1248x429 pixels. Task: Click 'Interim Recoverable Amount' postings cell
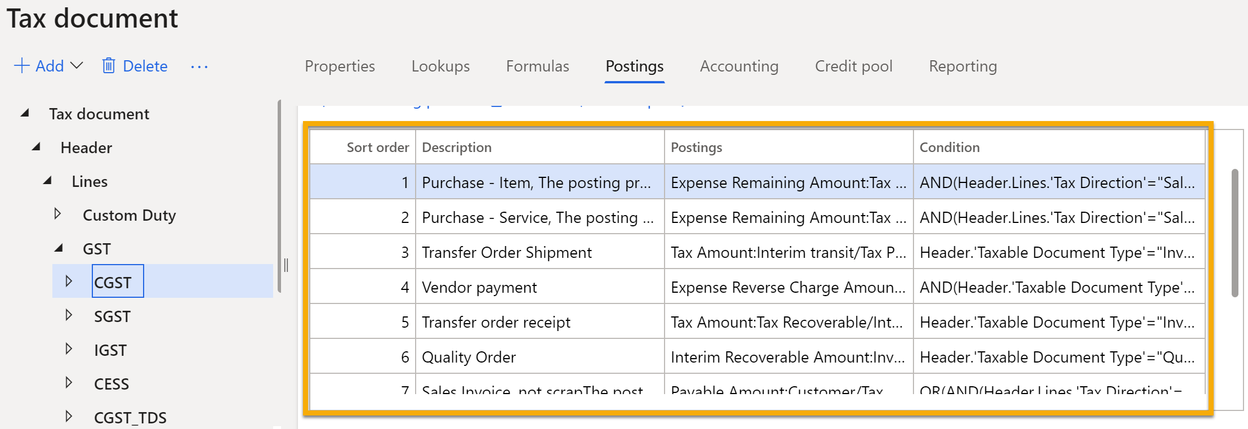point(788,357)
